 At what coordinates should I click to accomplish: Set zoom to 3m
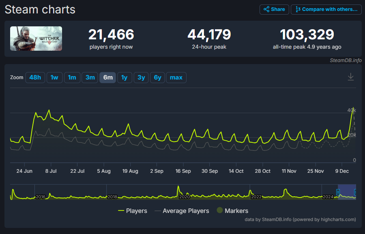point(90,77)
